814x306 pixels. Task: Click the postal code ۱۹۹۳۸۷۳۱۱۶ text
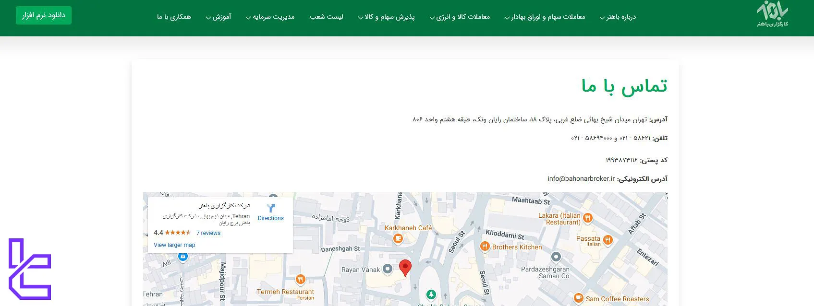[x=621, y=160]
